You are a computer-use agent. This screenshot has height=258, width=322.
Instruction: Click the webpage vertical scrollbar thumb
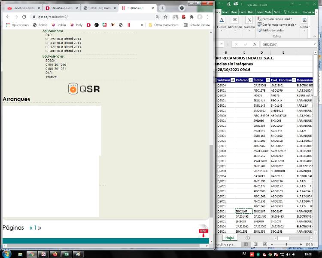(x=211, y=181)
